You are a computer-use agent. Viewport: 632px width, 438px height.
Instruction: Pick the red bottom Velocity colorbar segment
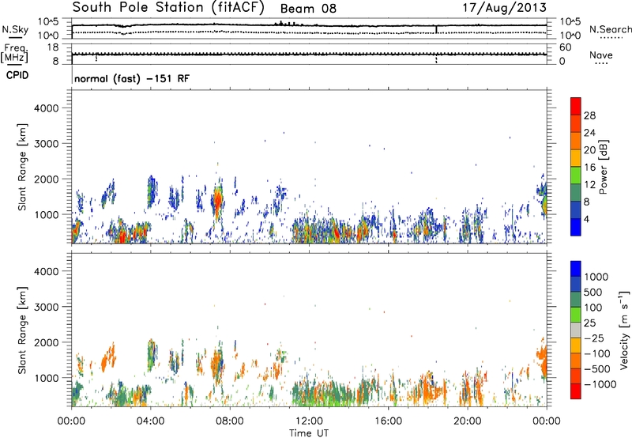(x=576, y=391)
